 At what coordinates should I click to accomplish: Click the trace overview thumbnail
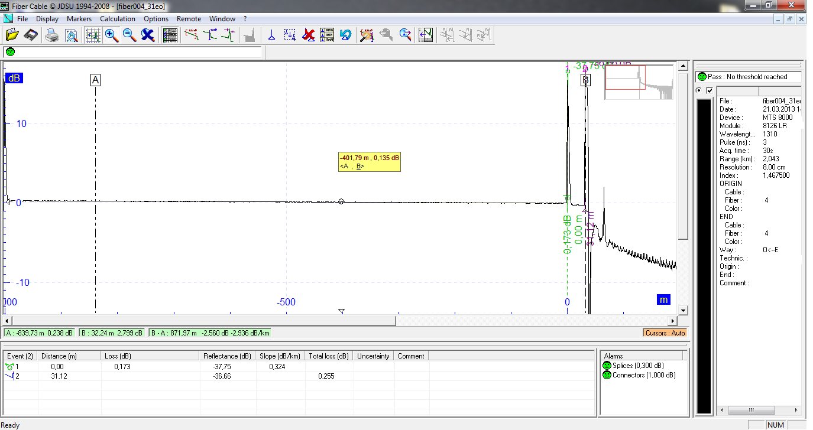[x=639, y=82]
